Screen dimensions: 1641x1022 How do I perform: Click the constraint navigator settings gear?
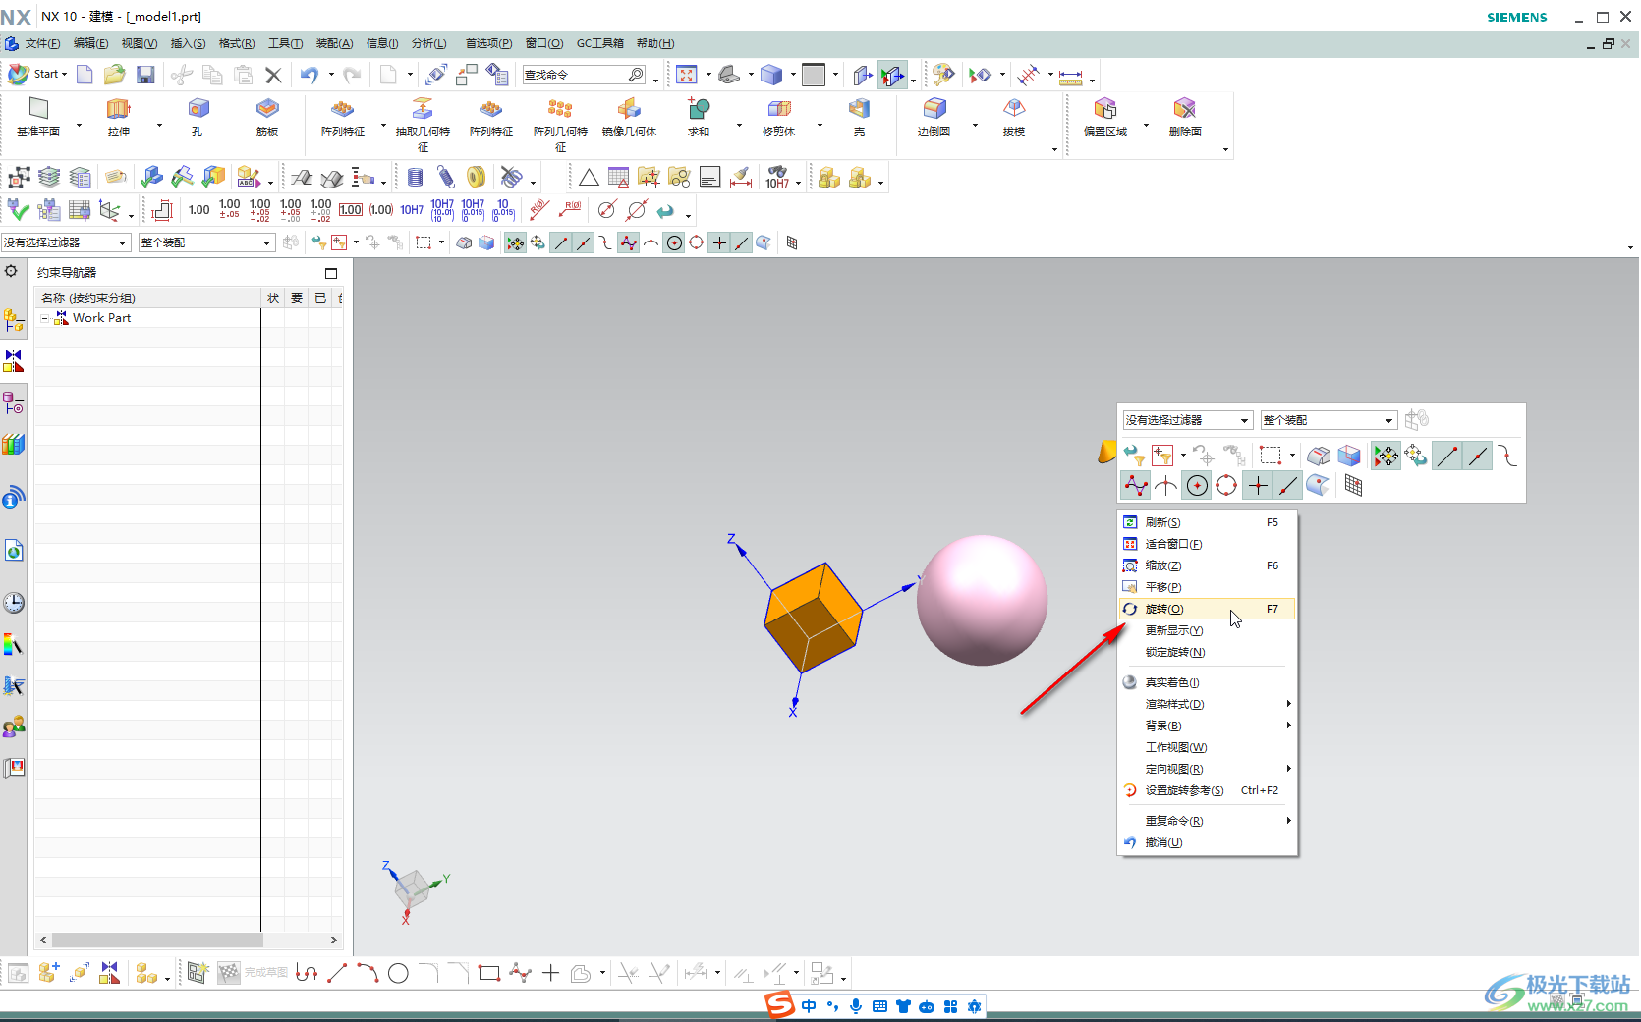click(x=11, y=272)
